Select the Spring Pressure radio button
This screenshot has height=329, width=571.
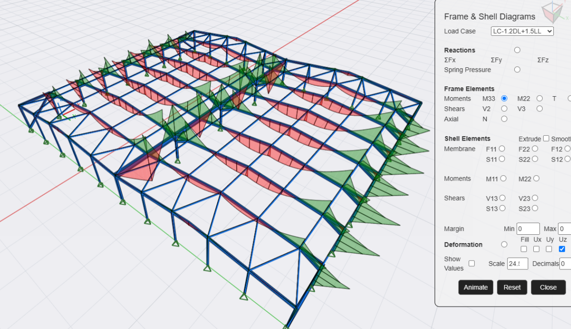point(517,69)
